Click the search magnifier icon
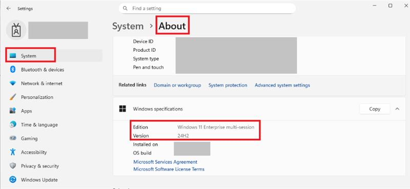Image resolution: width=410 pixels, height=189 pixels. tap(126, 8)
